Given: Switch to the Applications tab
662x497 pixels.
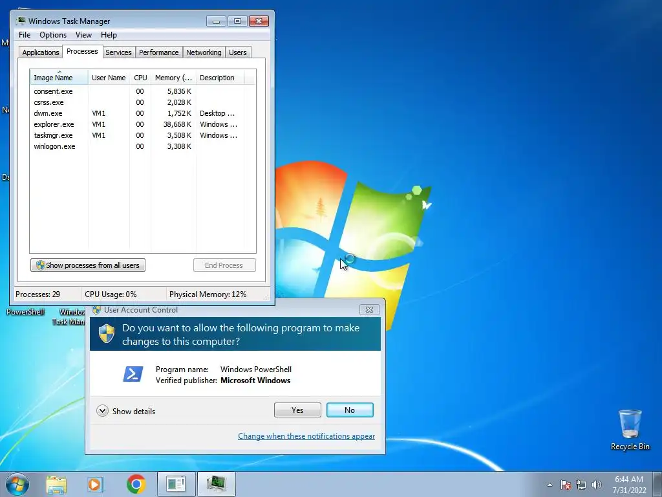Looking at the screenshot, I should 41,52.
